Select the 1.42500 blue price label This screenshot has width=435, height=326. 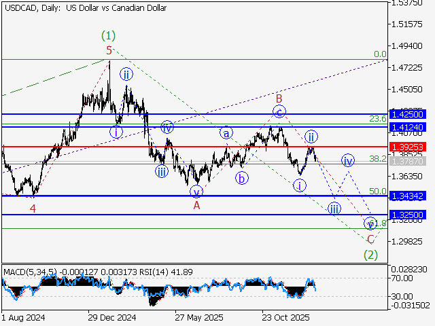[407, 114]
